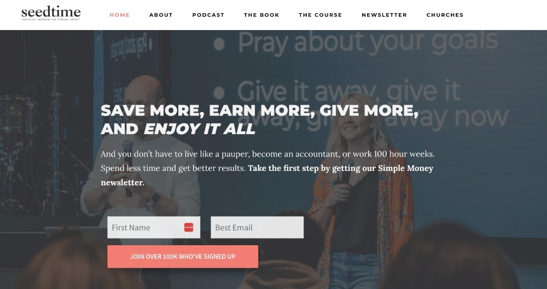Go to the ABOUT page
This screenshot has height=289, width=547.
click(161, 15)
